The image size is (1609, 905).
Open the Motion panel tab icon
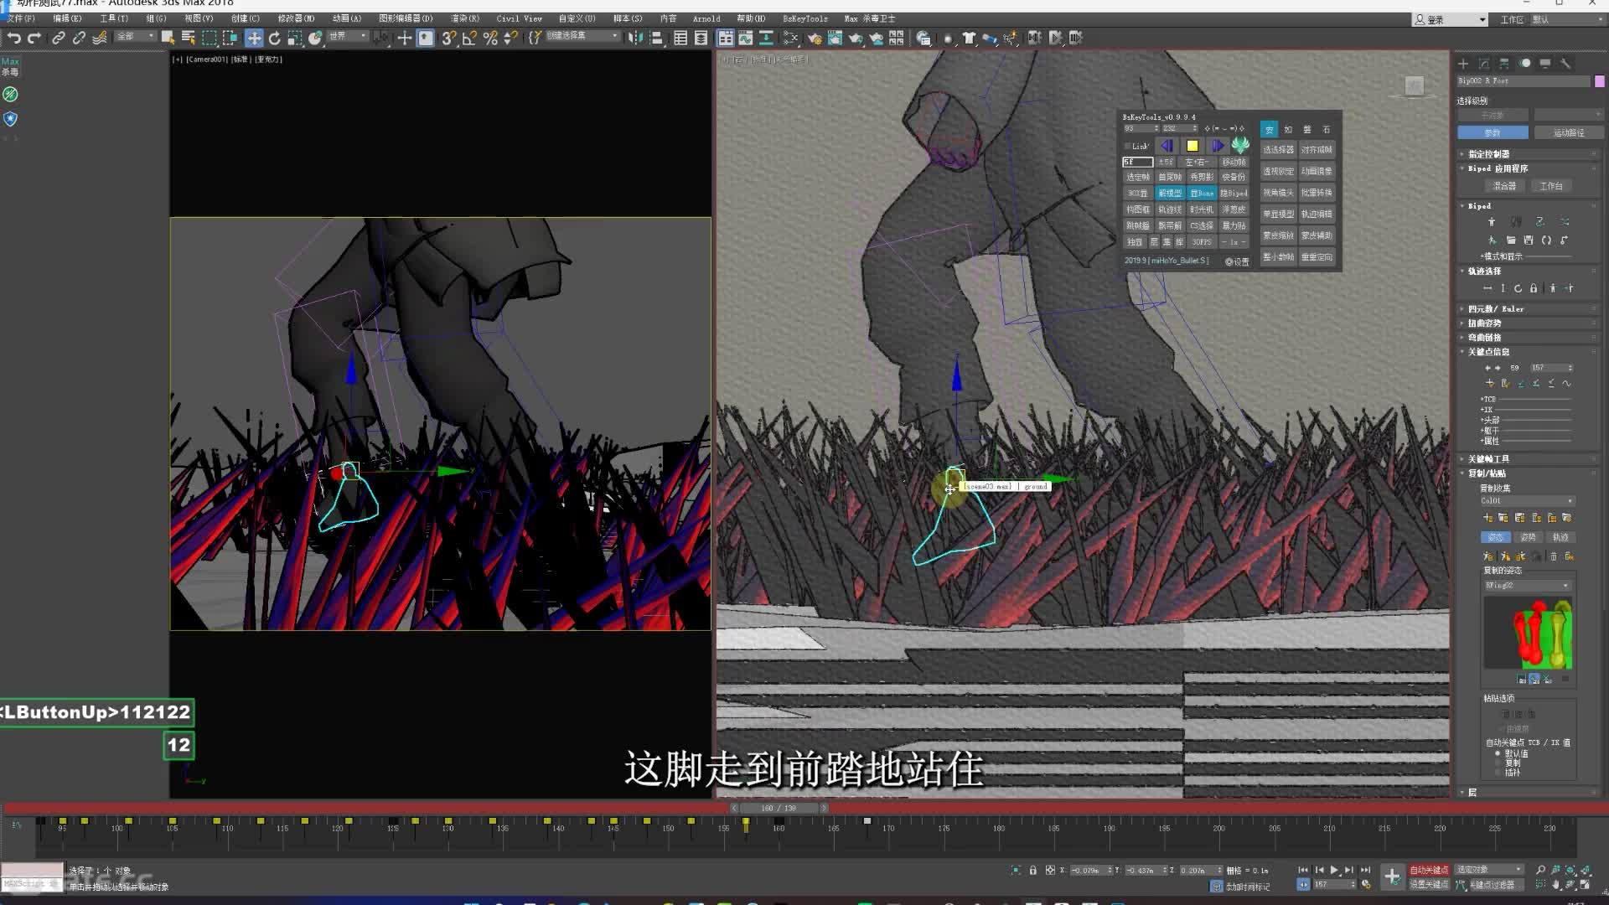pos(1525,64)
